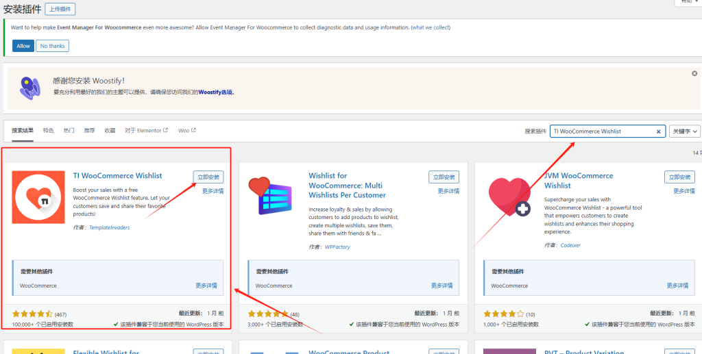The height and width of the screenshot is (354, 702).
Task: Clear the plugin search field text
Action: tap(659, 131)
